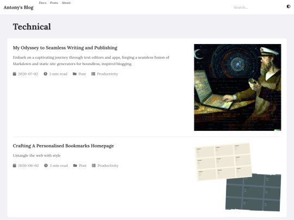Open Post category link under Odyssey article
The height and width of the screenshot is (220, 294).
82,74
